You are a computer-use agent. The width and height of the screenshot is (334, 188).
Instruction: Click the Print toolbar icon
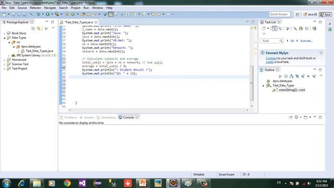click(25, 14)
